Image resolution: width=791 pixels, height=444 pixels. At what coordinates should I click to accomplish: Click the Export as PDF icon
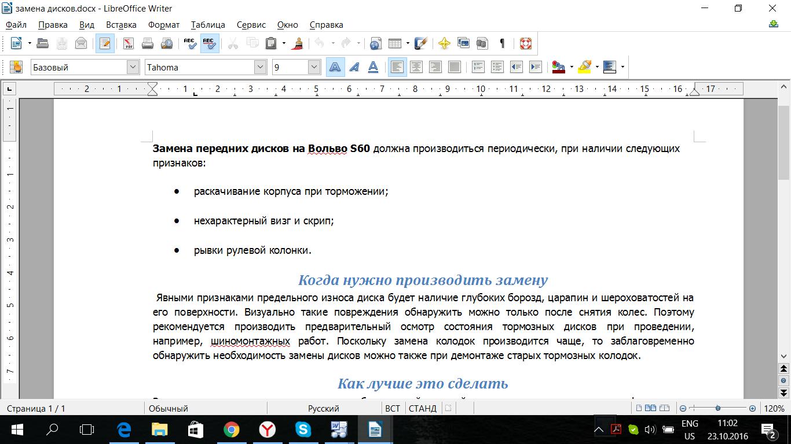[128, 43]
